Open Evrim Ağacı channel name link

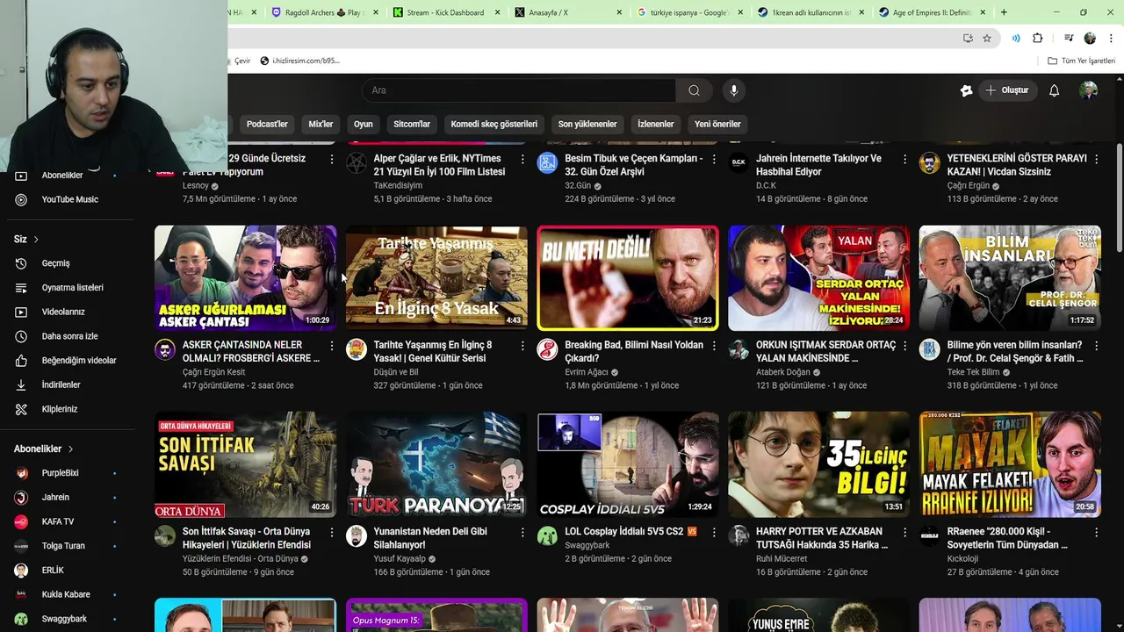point(587,372)
